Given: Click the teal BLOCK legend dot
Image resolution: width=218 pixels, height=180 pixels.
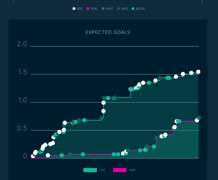Looking at the screenshot, I should pyautogui.click(x=133, y=9).
